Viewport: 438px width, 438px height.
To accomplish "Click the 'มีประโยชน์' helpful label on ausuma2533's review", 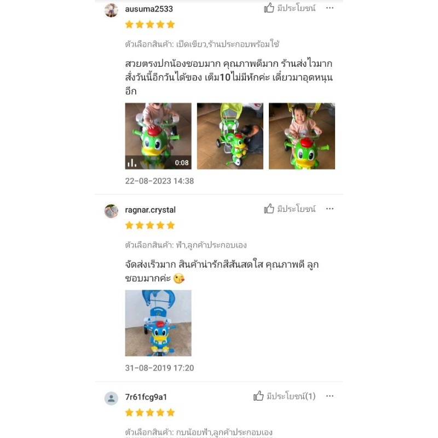I will click(x=296, y=8).
